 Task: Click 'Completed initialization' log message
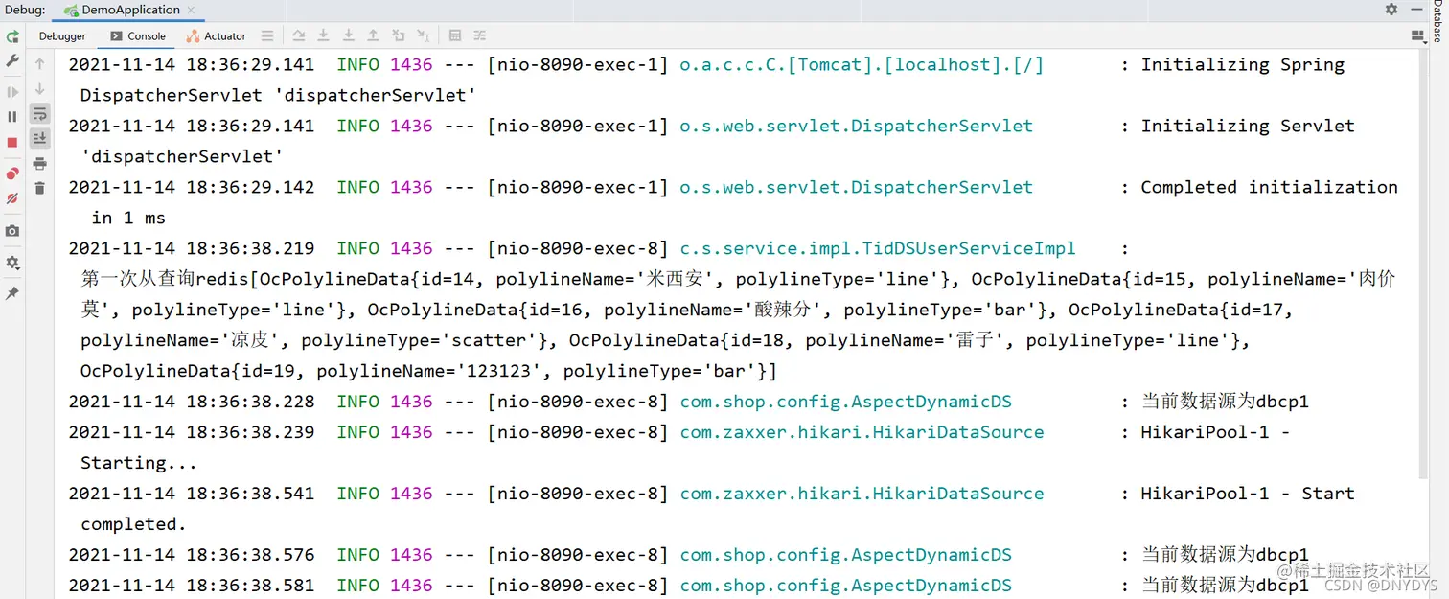(x=1269, y=188)
